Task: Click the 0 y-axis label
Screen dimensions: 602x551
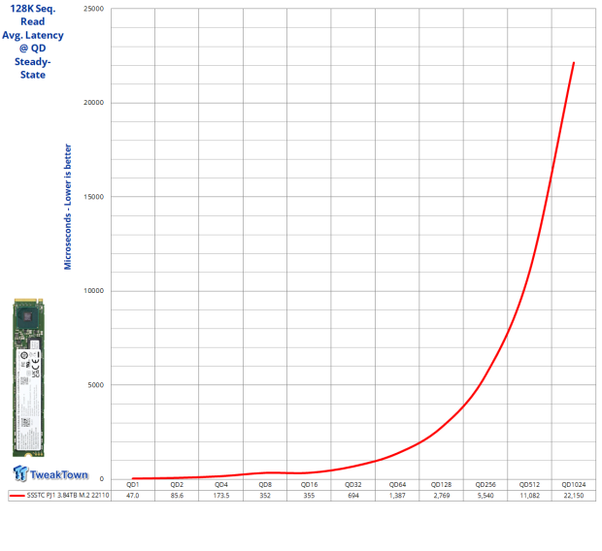Action: pyautogui.click(x=102, y=478)
